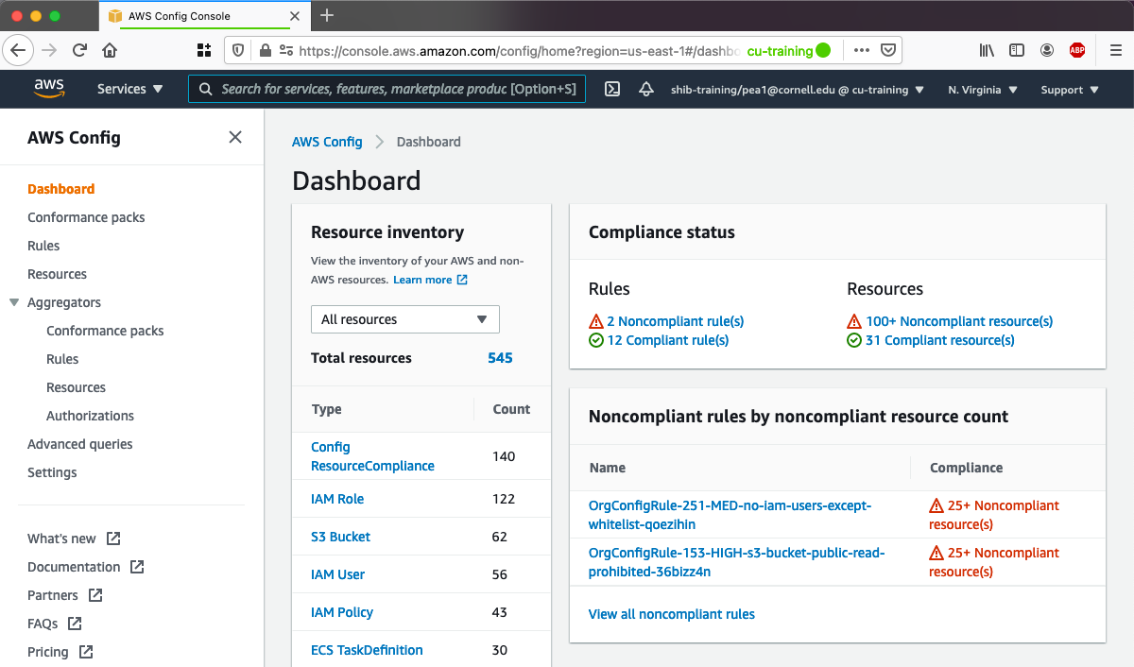Click the external link icon beside Partners
Screen dimensions: 1134x667
point(95,595)
